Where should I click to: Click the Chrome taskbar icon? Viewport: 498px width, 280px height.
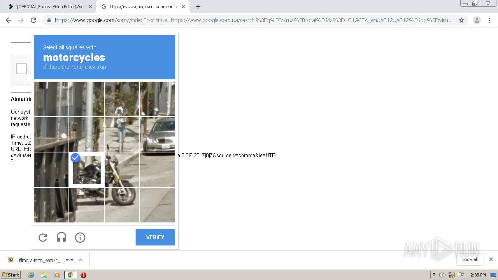click(70, 275)
